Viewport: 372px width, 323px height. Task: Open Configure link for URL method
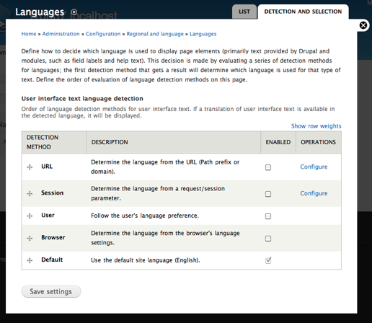click(x=314, y=167)
